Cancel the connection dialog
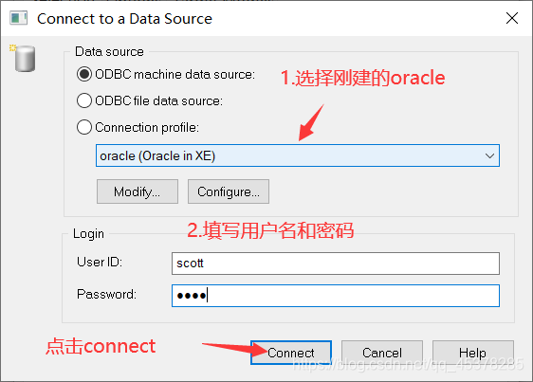Image resolution: width=533 pixels, height=382 pixels. 382,353
